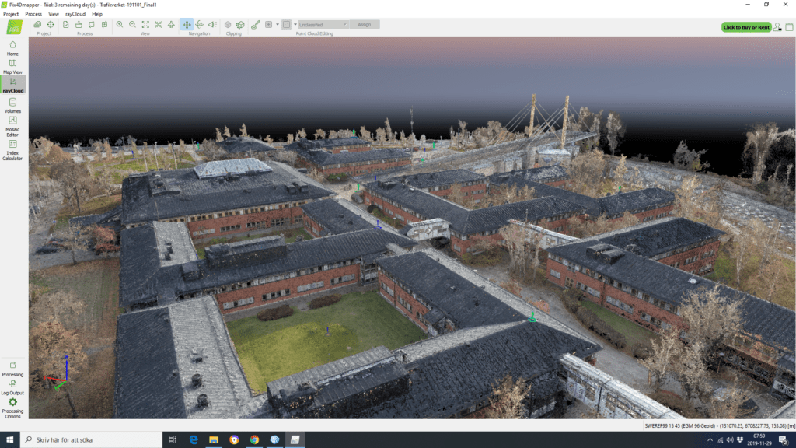Click to Buy or Rent button
This screenshot has height=448, width=796.
click(x=746, y=27)
